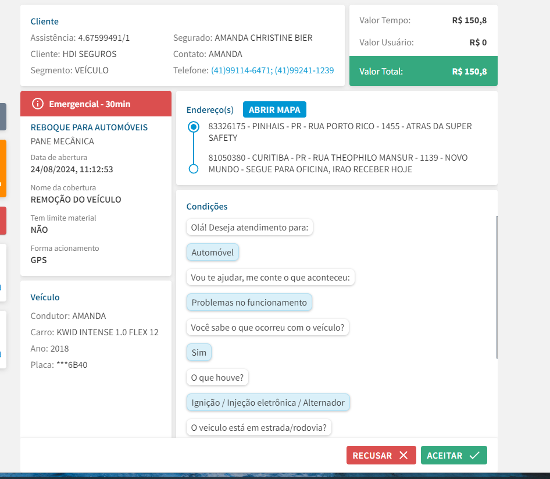Click the RECUSAR button
Image resolution: width=550 pixels, height=479 pixels.
point(381,455)
